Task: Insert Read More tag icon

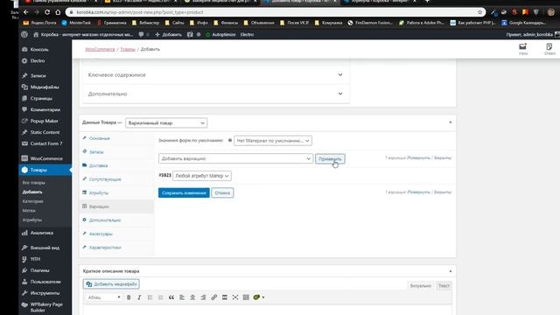Action: click(x=225, y=297)
